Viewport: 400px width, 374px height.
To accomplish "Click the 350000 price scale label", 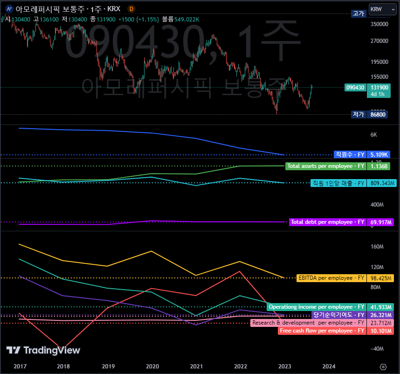I will tap(379, 24).
